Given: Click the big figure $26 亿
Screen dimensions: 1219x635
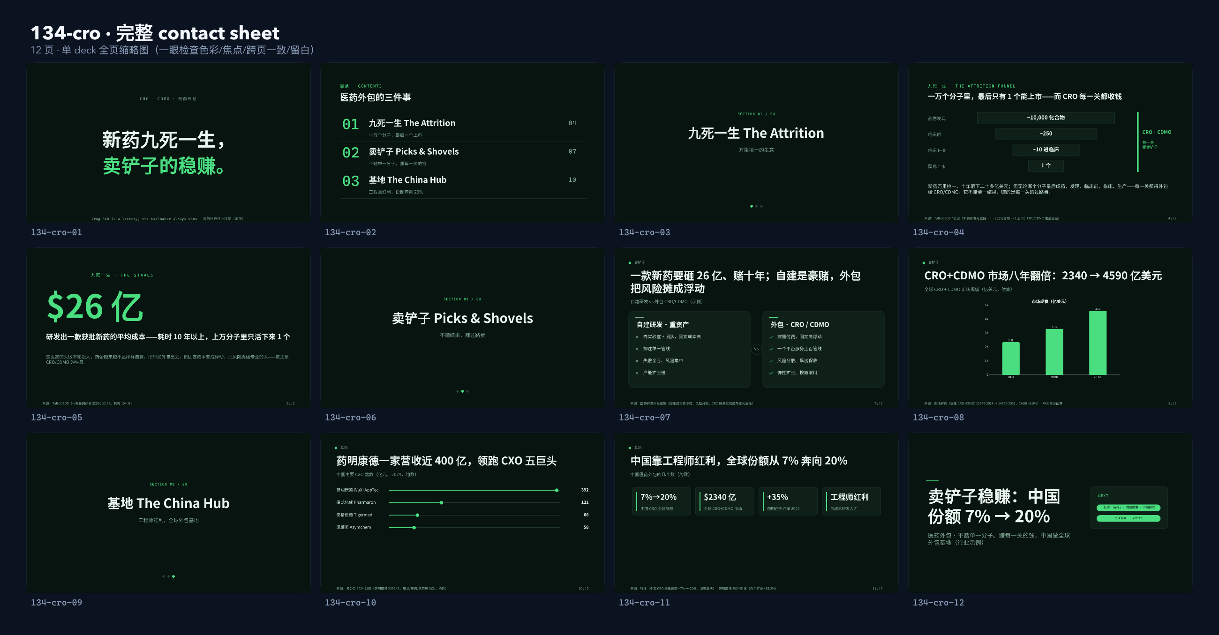Looking at the screenshot, I should [95, 306].
